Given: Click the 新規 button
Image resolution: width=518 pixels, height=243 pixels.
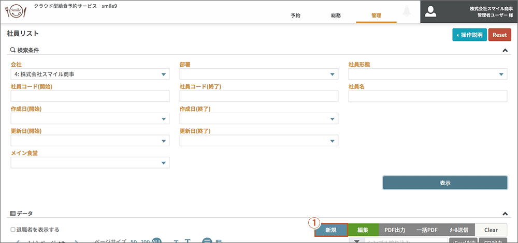Looking at the screenshot, I should point(331,230).
